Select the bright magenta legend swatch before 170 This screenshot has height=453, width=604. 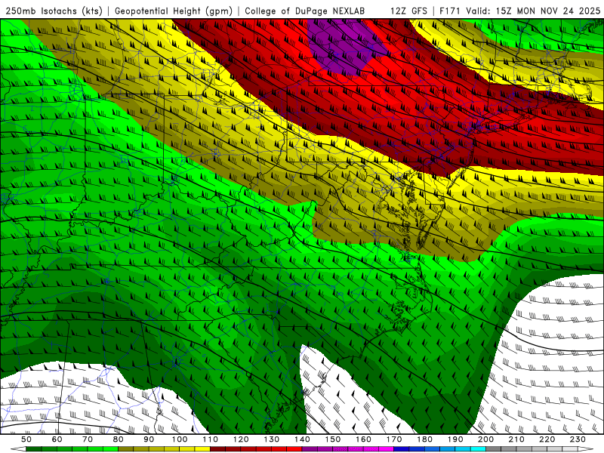pos(387,449)
